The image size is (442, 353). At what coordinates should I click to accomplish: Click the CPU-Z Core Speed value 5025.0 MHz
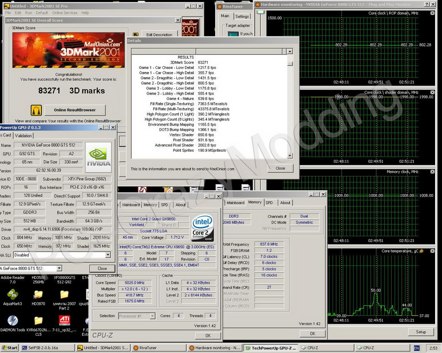coord(134,283)
